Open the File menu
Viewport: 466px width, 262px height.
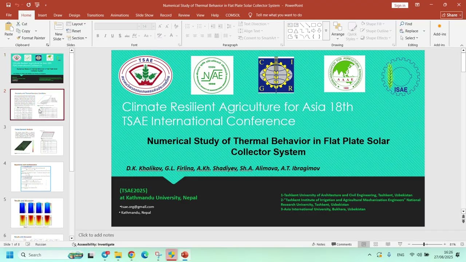(9, 15)
